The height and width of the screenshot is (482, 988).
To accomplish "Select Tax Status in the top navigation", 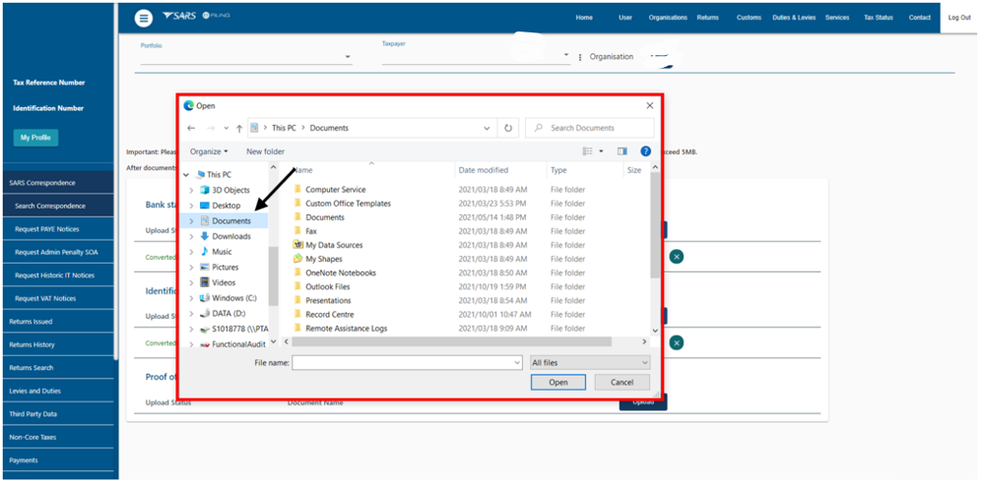I will coord(878,18).
